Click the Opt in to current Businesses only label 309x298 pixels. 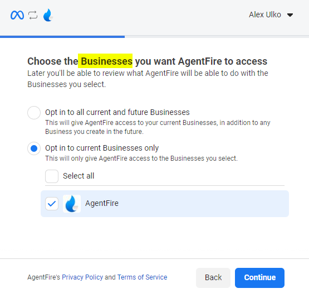click(x=102, y=148)
